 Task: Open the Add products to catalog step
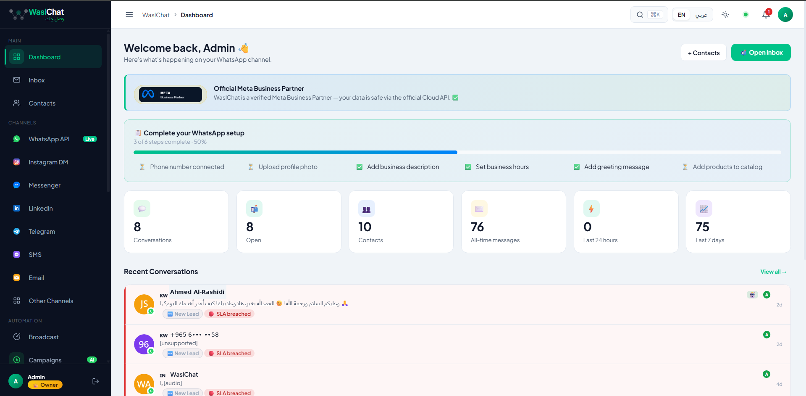(722, 167)
